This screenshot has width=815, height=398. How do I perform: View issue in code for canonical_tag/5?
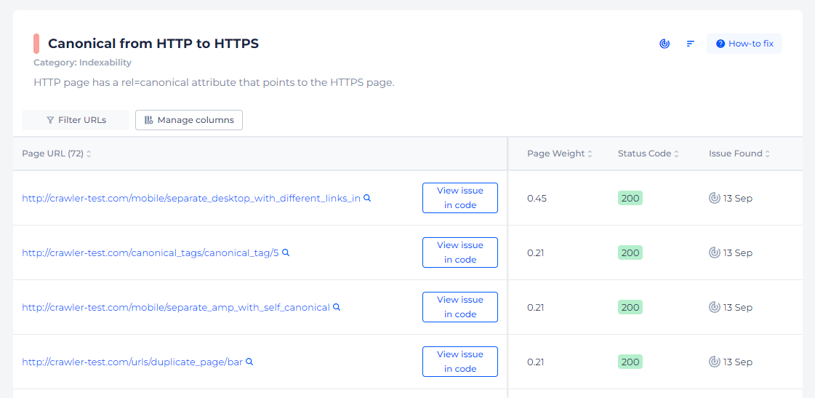(460, 252)
